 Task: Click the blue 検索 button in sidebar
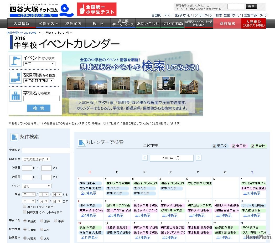coord(38,108)
